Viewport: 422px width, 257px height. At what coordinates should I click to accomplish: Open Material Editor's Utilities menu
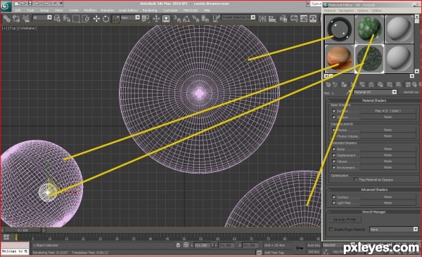[x=376, y=11]
